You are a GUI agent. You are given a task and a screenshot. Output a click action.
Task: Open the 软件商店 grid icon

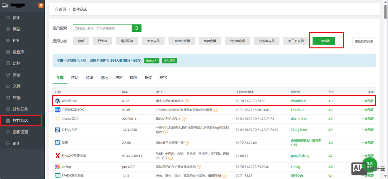[8, 121]
